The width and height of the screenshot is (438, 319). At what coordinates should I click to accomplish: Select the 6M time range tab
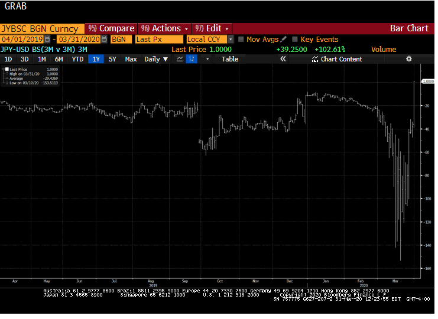point(59,59)
